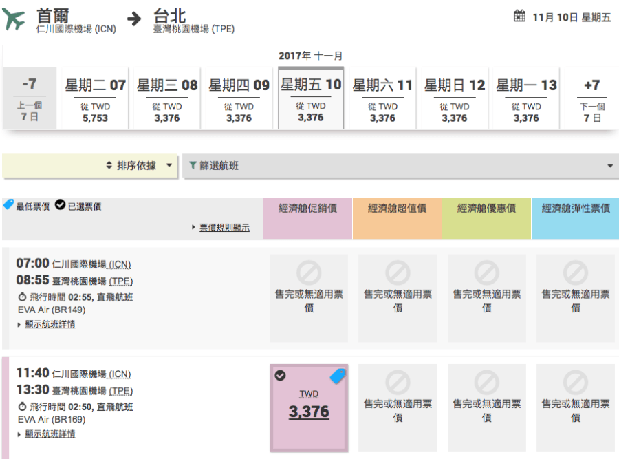Select date tab 星期四 09
Image resolution: width=619 pixels, height=459 pixels.
pos(239,98)
